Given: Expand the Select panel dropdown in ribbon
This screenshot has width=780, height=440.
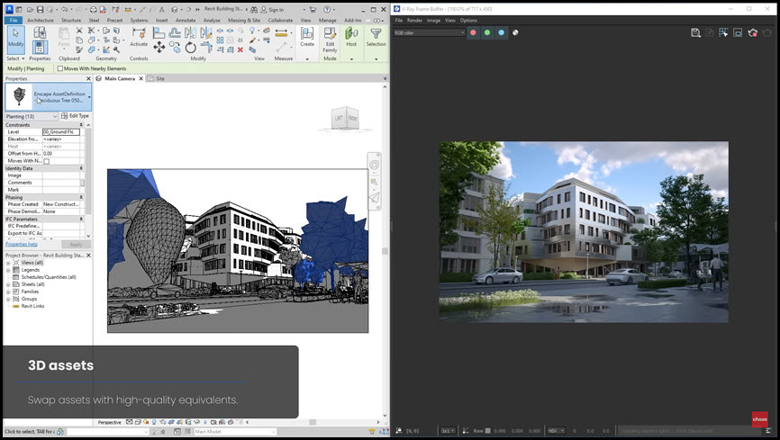Looking at the screenshot, I should [16, 58].
